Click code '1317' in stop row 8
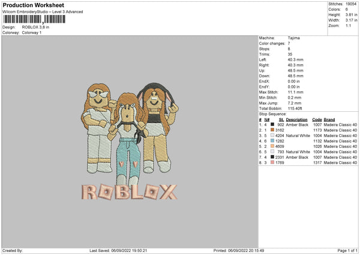Viewport: 360px width, 255px height. pyautogui.click(x=317, y=162)
